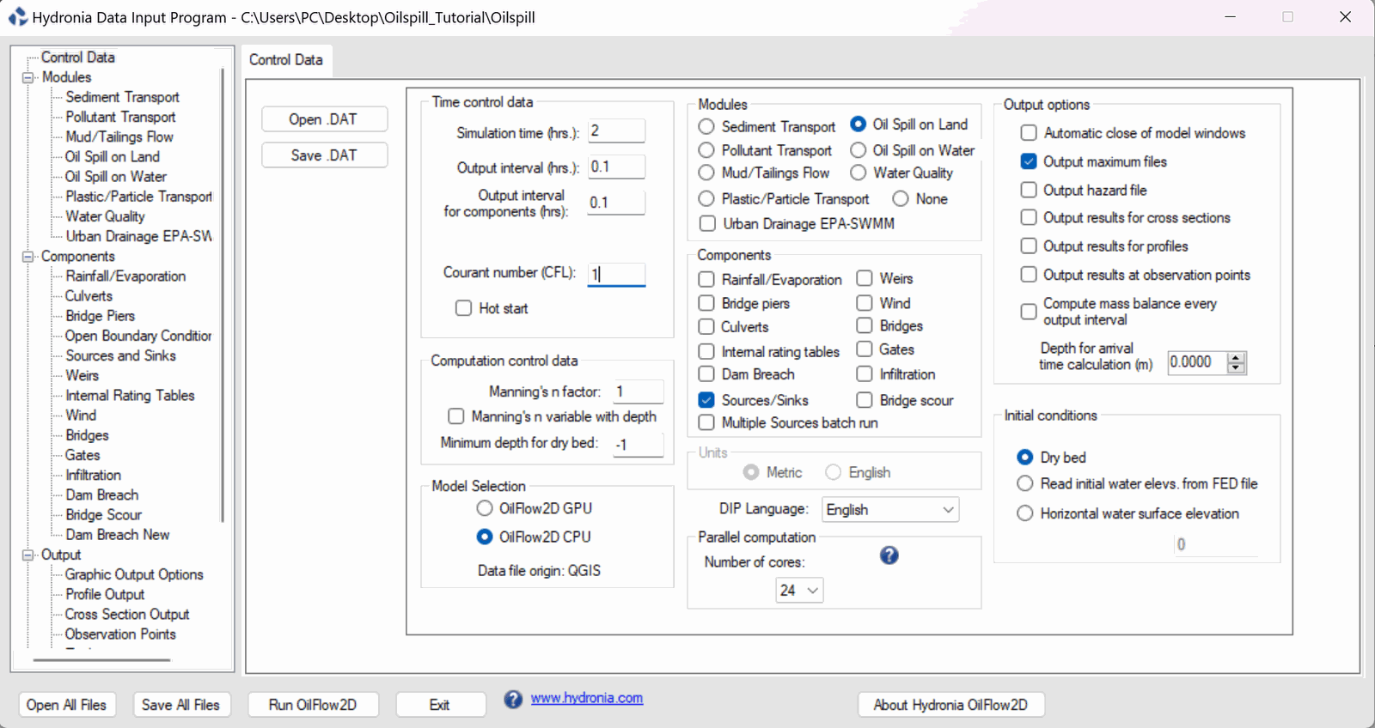Open the www.hydronia.com link

click(587, 698)
